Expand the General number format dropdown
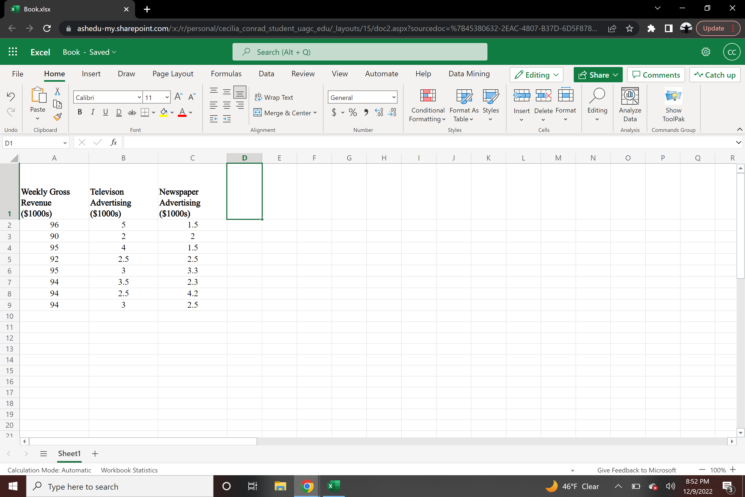 click(x=394, y=97)
